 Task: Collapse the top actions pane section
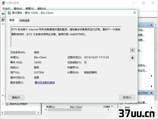[151, 25]
